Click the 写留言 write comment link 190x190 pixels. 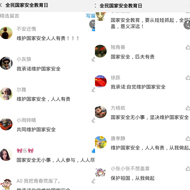point(91,16)
